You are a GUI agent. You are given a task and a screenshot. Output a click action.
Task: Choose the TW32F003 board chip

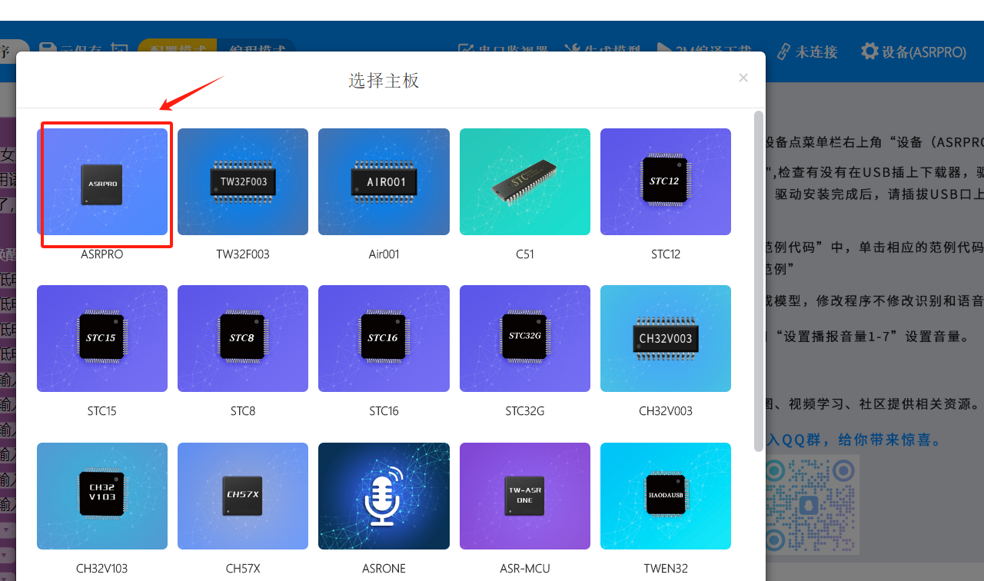[x=243, y=182]
